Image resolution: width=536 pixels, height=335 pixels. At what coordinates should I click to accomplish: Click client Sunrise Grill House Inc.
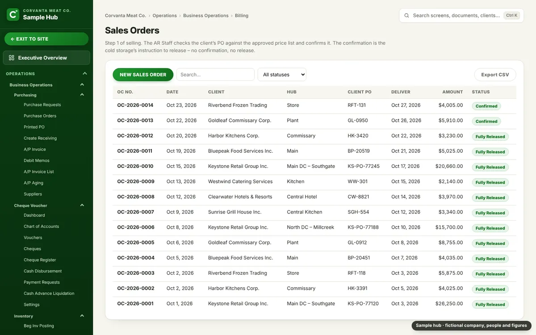pos(235,212)
